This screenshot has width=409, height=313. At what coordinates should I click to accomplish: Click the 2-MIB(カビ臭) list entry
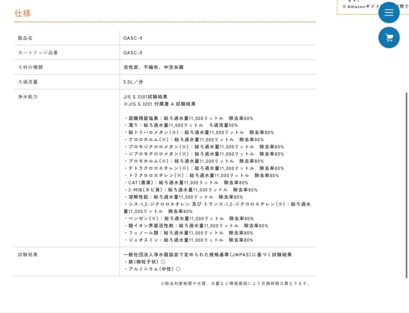[190, 190]
